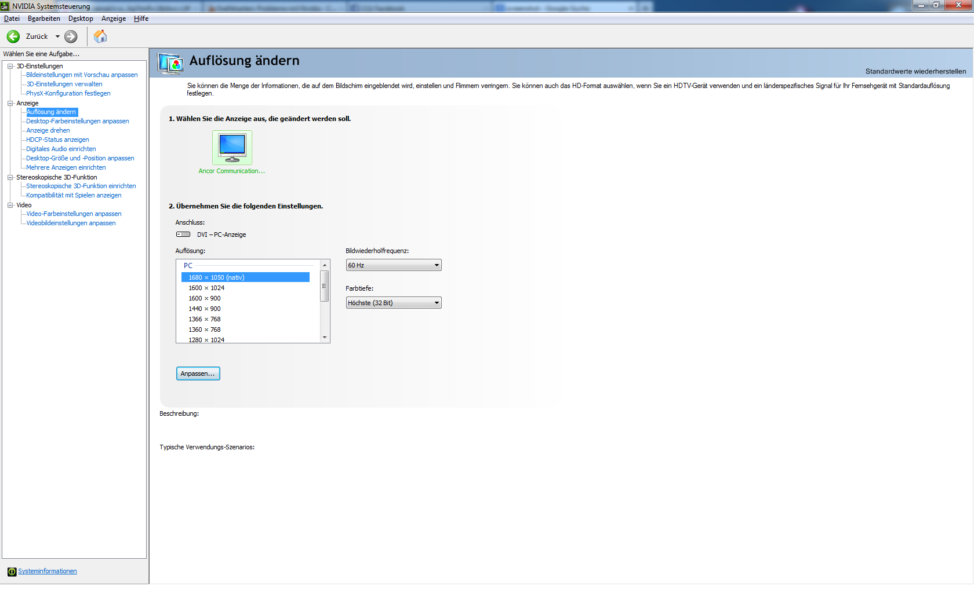Viewport: 974px width, 608px height.
Task: Open HDCP-Status anzeigen
Action: click(x=57, y=140)
